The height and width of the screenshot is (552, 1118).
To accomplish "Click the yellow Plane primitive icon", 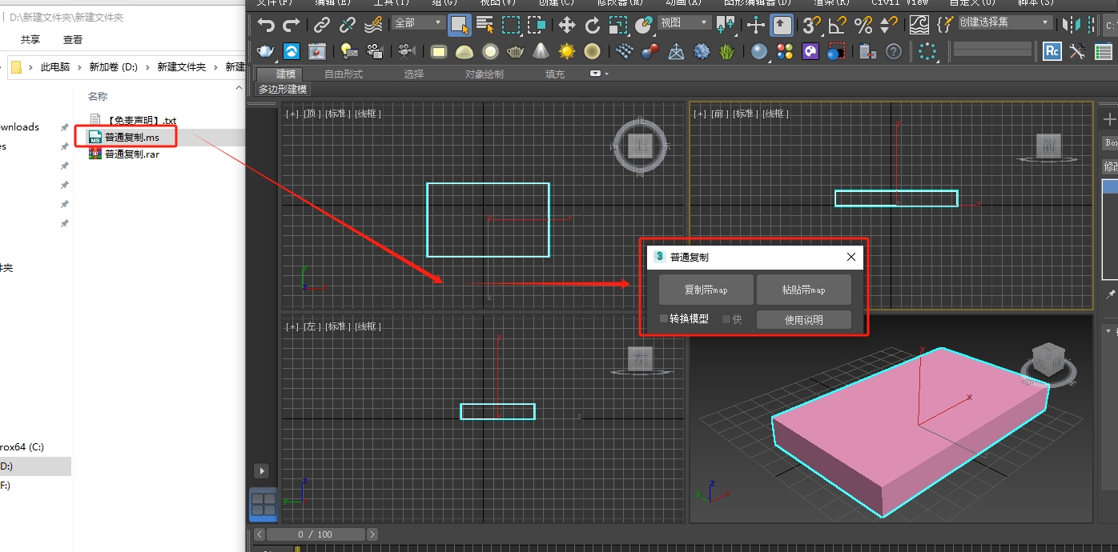I will click(x=439, y=52).
